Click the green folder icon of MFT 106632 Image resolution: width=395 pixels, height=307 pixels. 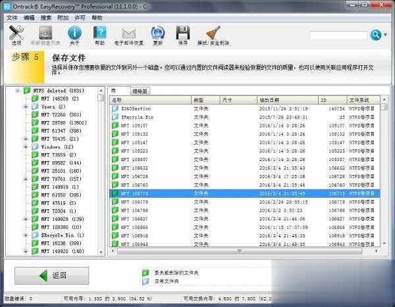point(115,168)
